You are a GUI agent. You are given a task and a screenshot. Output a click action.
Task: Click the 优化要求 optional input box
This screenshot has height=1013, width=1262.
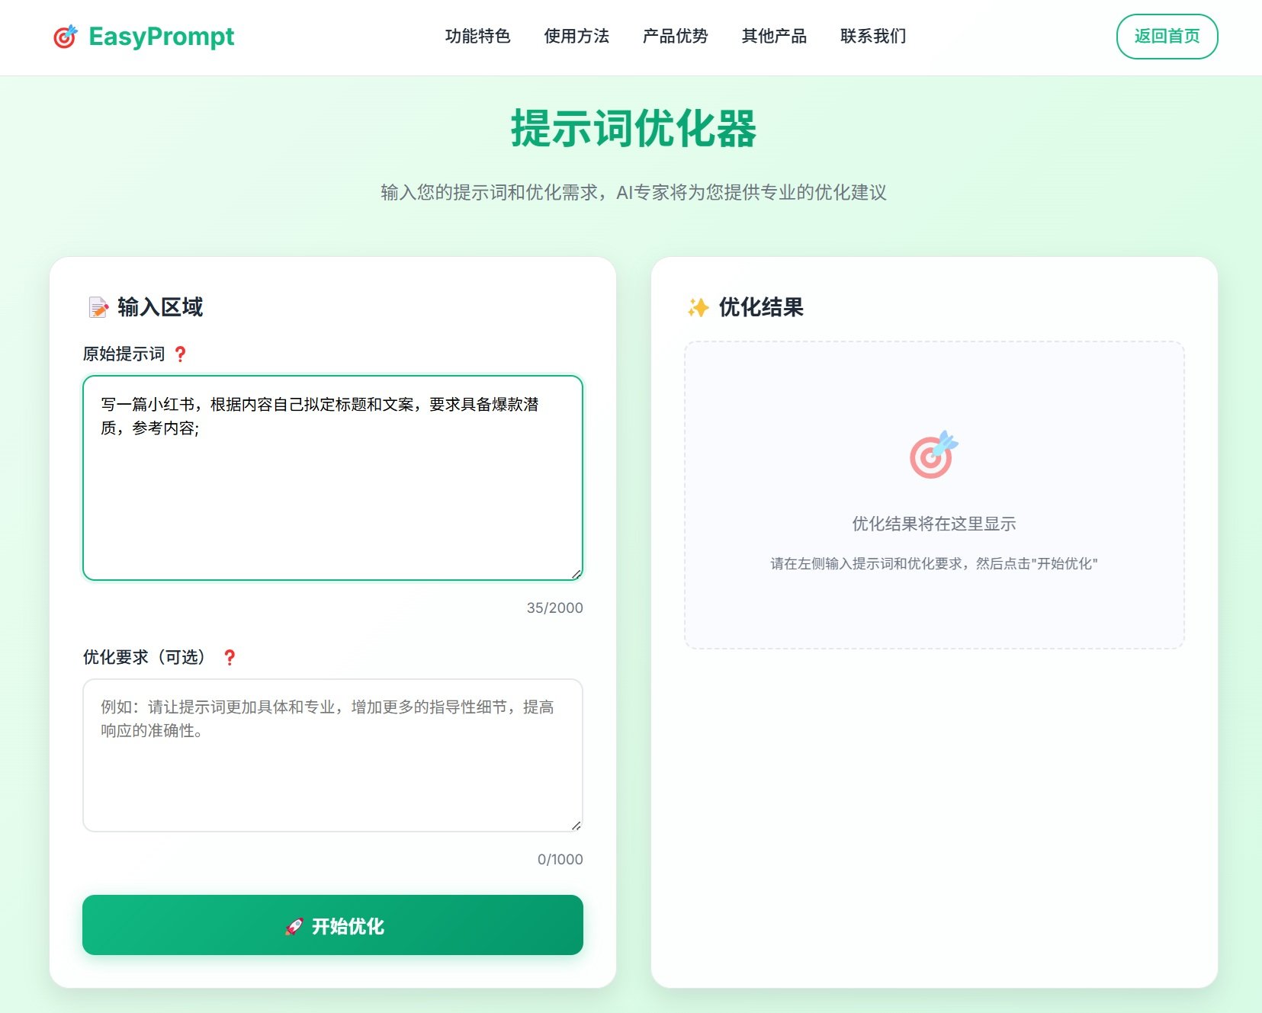332,755
